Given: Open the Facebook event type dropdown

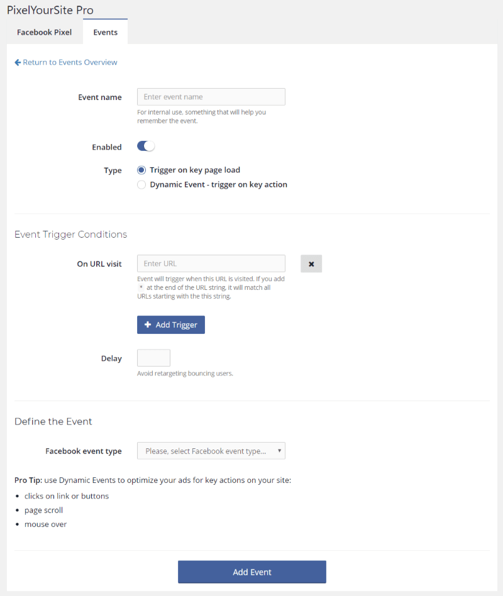Looking at the screenshot, I should (x=211, y=451).
